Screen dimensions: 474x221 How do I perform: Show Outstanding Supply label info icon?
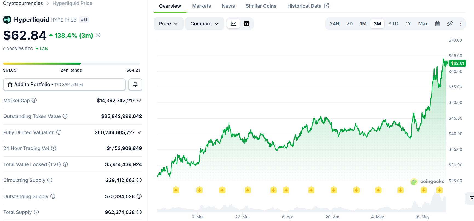pos(53,196)
